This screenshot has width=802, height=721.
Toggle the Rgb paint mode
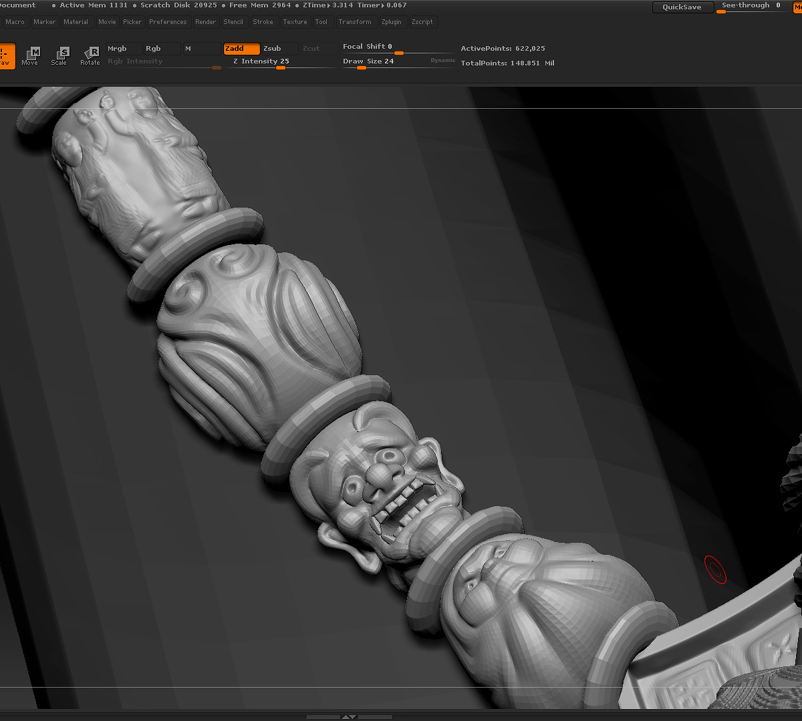tap(162, 49)
